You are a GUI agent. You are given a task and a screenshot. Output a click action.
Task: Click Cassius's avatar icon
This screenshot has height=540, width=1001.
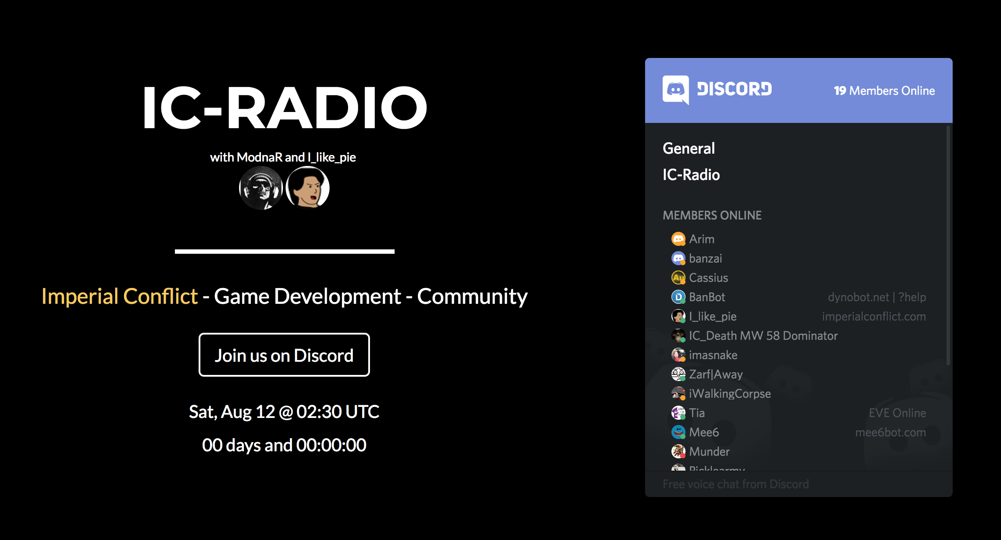[678, 277]
